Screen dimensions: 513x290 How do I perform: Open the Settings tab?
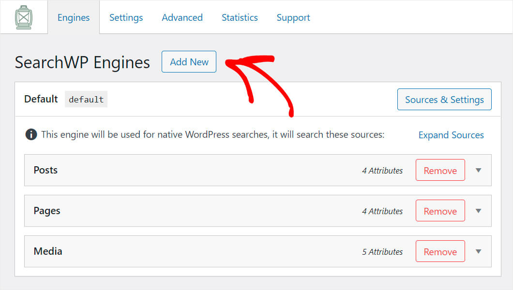(x=126, y=17)
